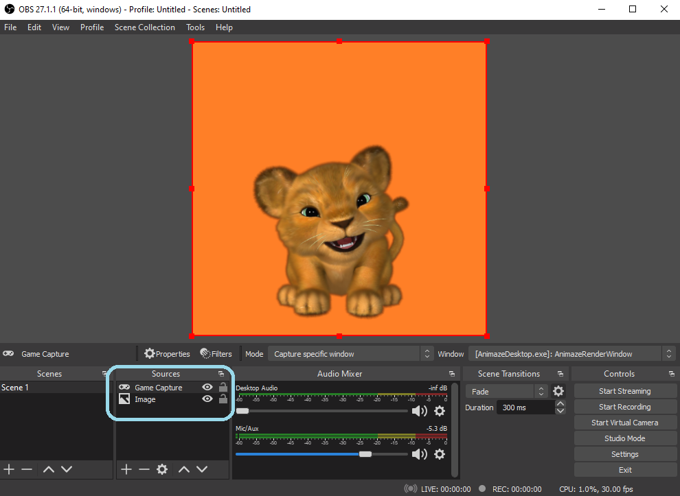
Task: Open Desktop Audio advanced options gear
Action: [440, 410]
